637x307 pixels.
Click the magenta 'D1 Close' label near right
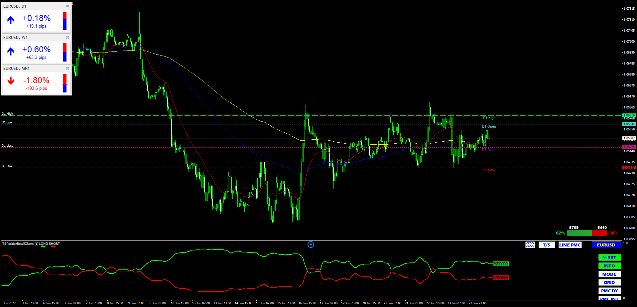pyautogui.click(x=489, y=150)
